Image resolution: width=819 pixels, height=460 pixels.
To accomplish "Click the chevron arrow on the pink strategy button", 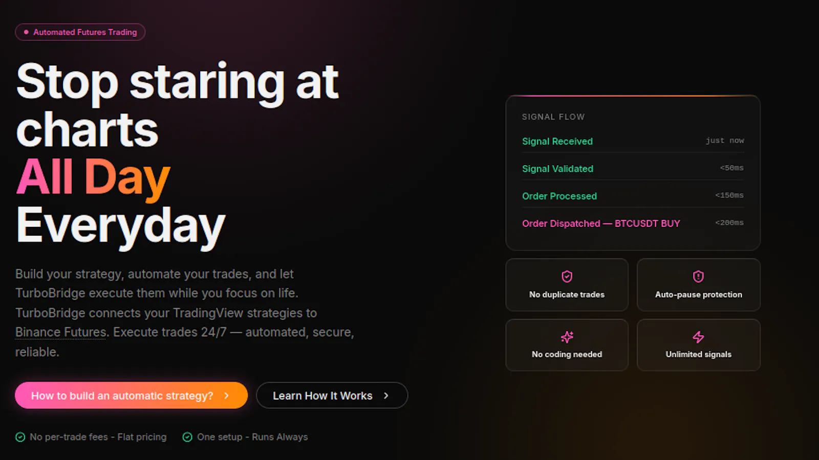I will click(x=226, y=396).
